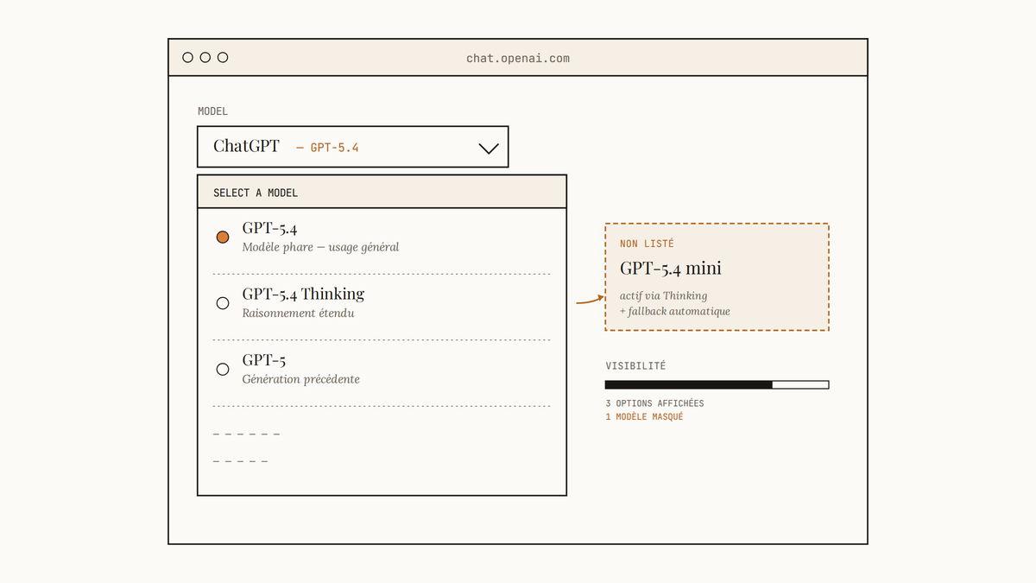The width and height of the screenshot is (1036, 583).
Task: Click the 'GPT-5.4 Thinking' option title
Action: pyautogui.click(x=303, y=294)
